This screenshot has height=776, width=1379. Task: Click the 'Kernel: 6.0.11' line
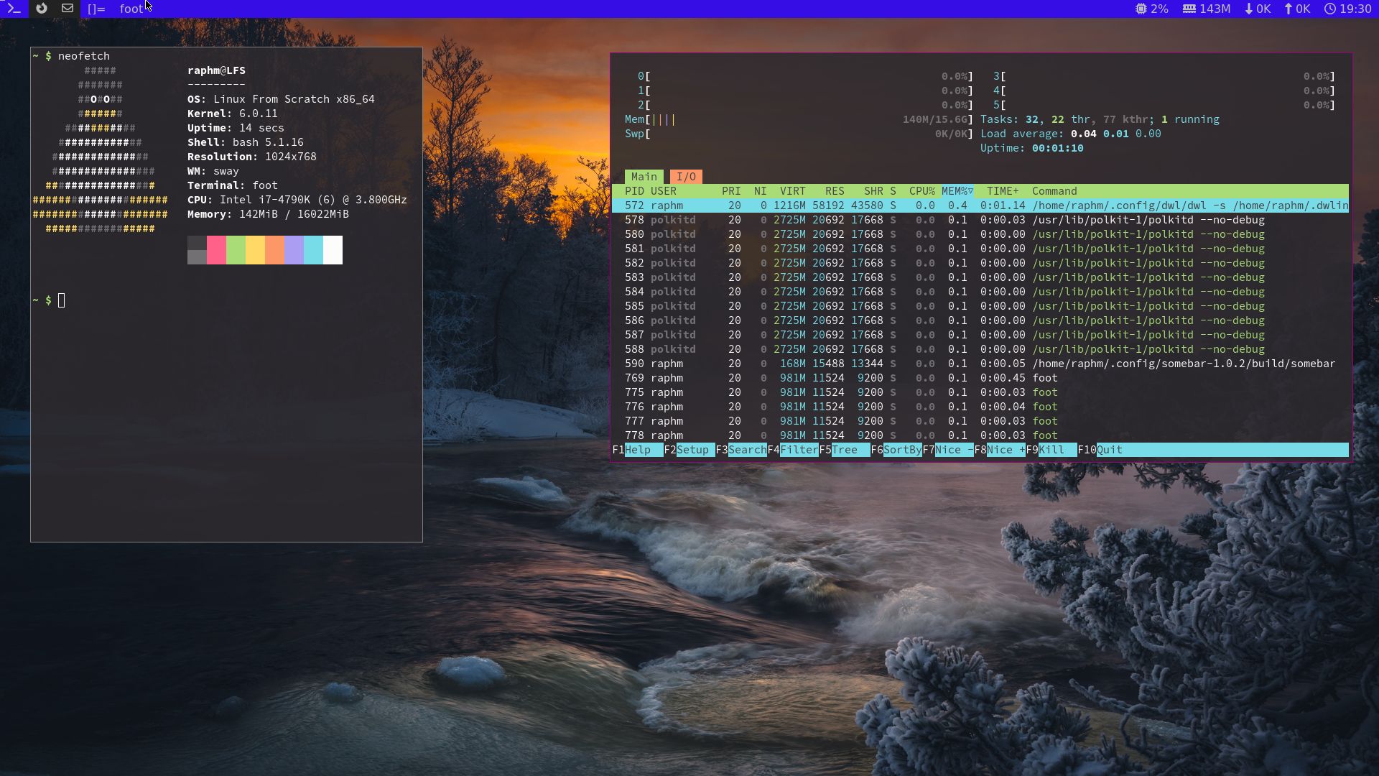click(232, 114)
